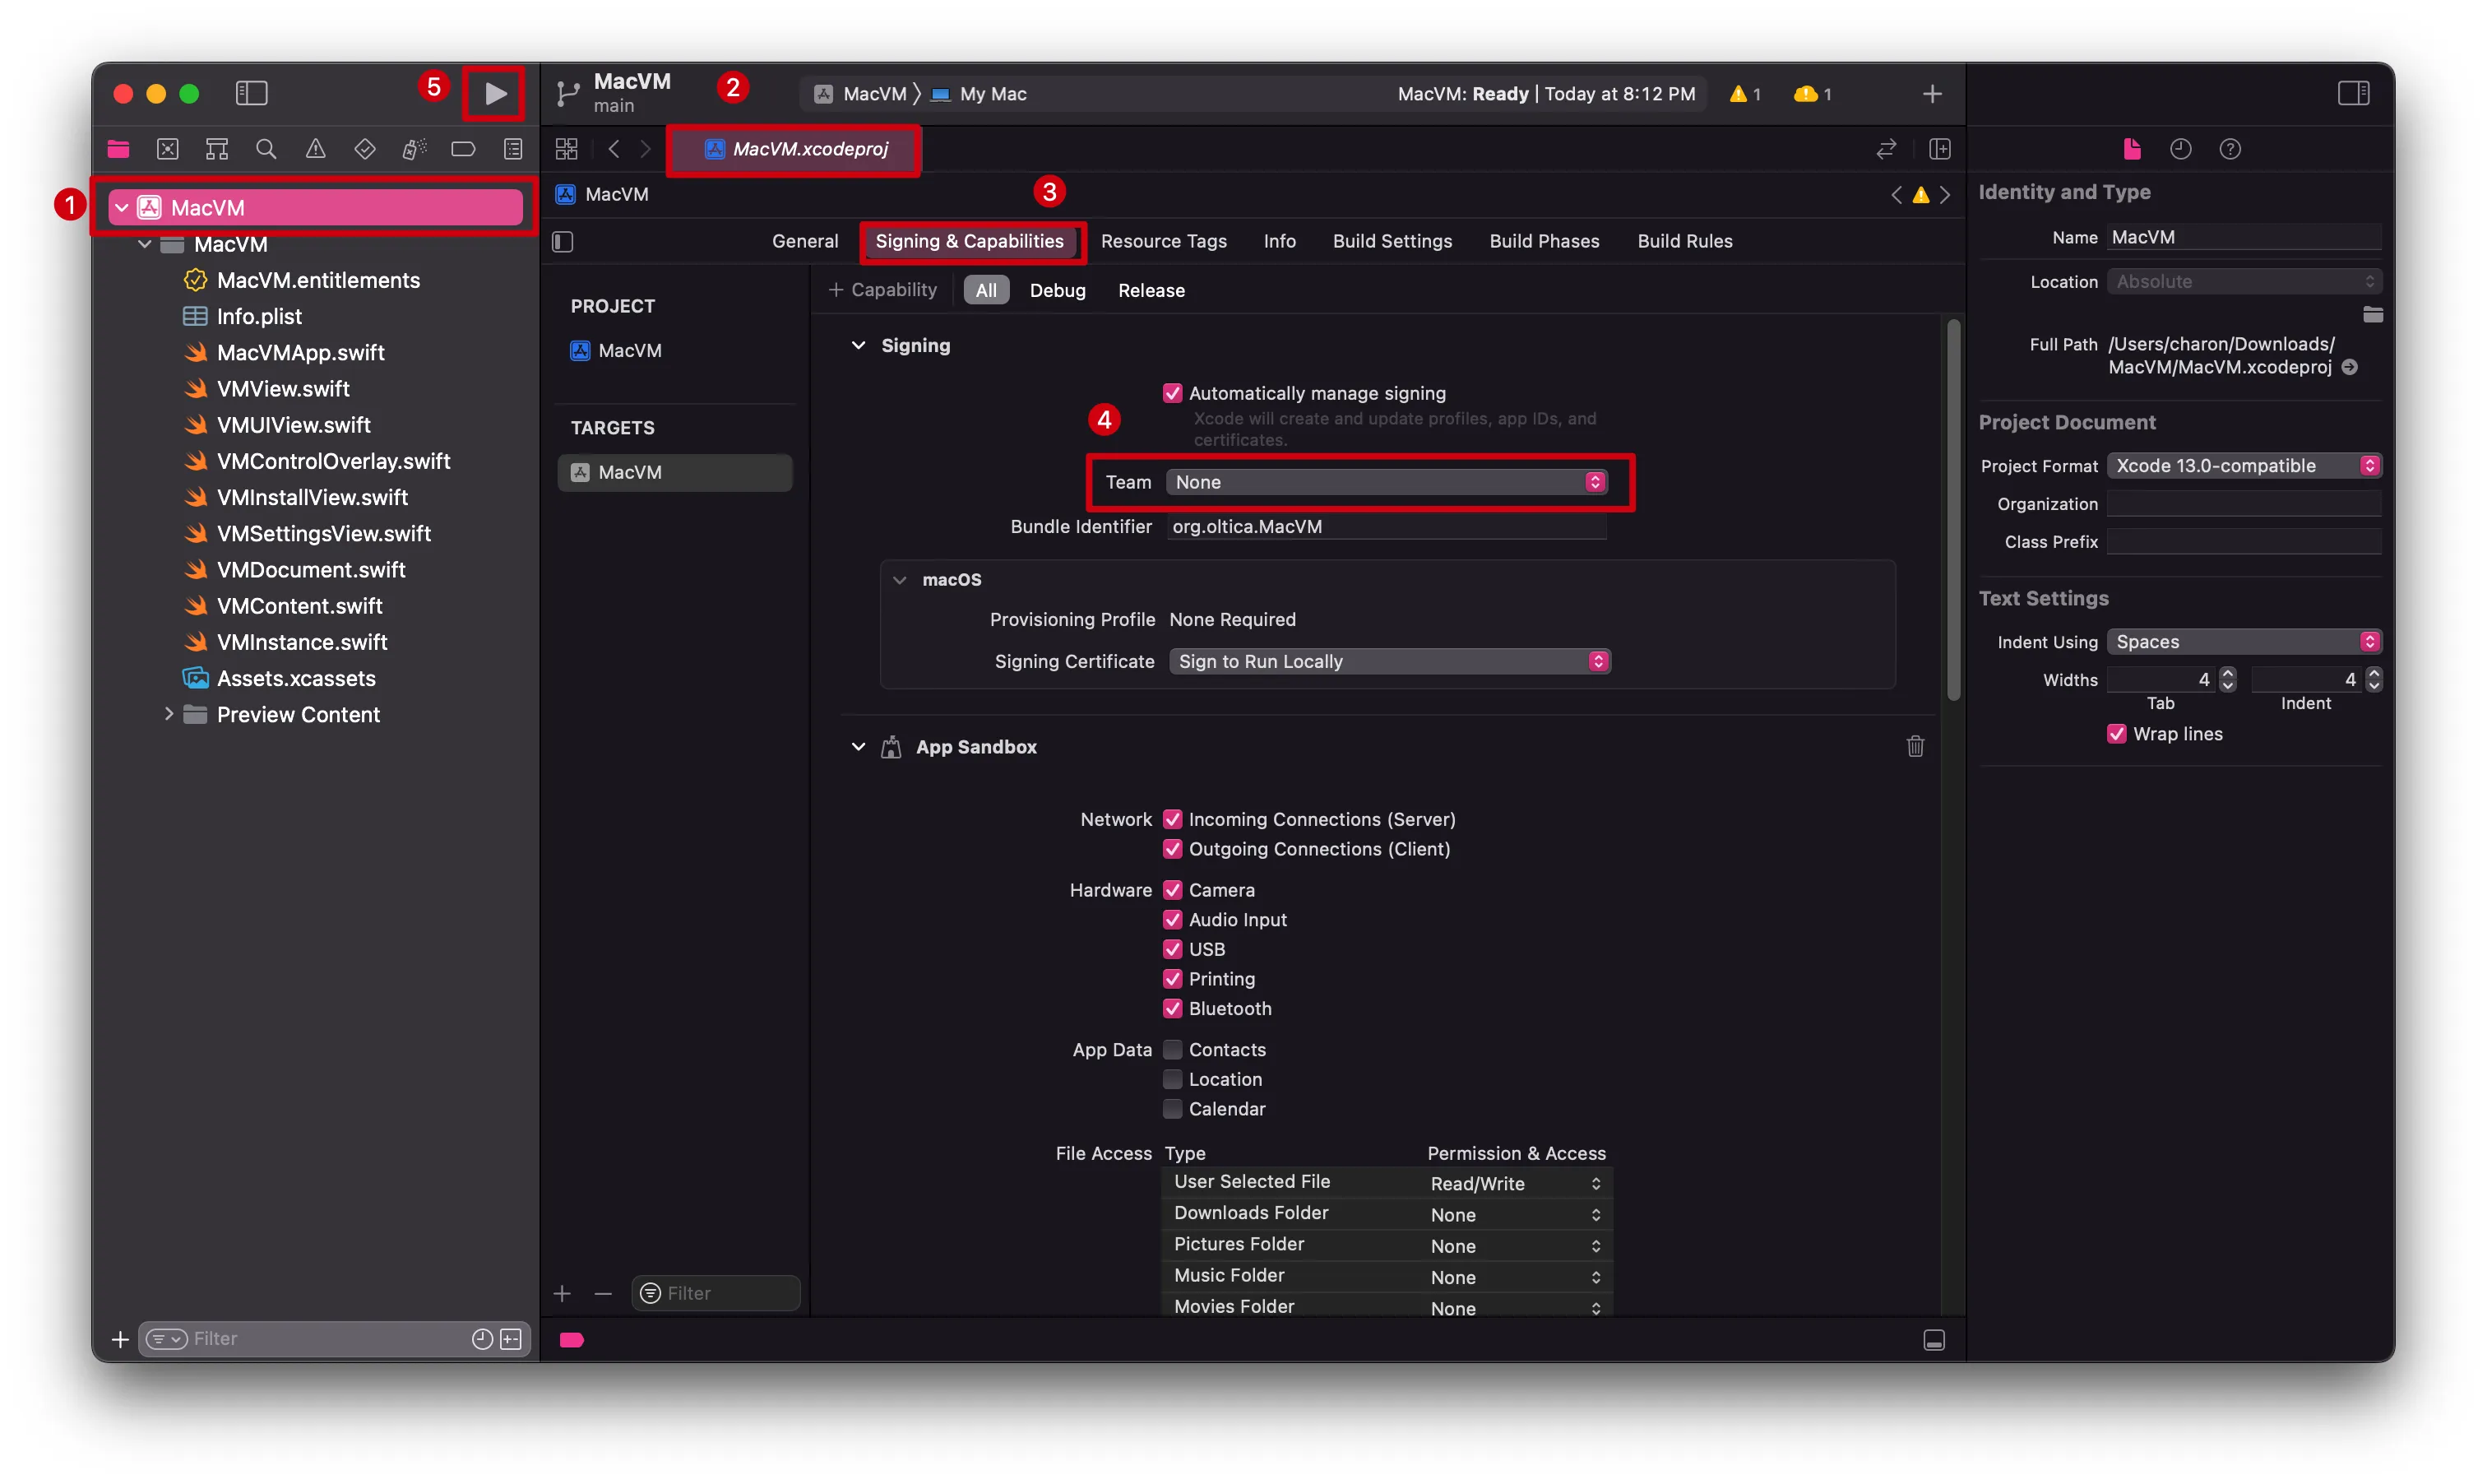This screenshot has height=1484, width=2487.
Task: Toggle the USB checkbox
Action: (1173, 949)
